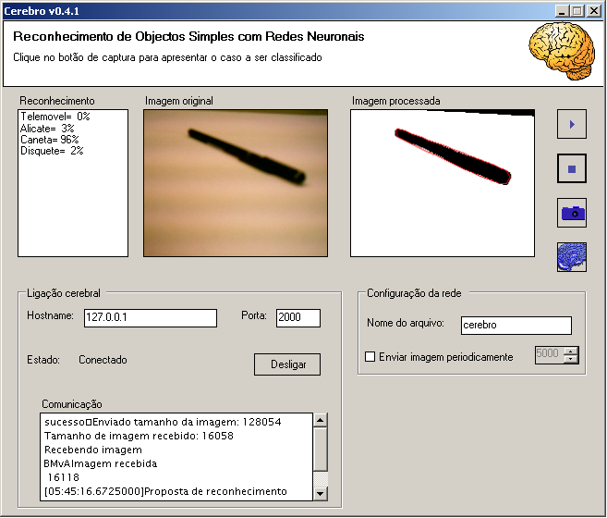607x518 pixels.
Task: Click the Comunicação log scrollbar thumb
Action: point(321,449)
